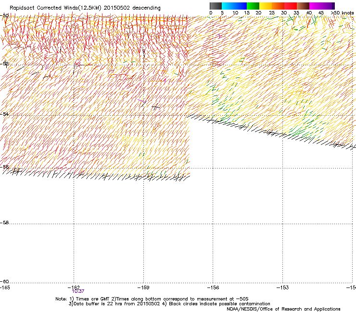This screenshot has width=356, height=312.
Task: Click the green 15-20 knots legend swatch
Action: tap(253, 6)
